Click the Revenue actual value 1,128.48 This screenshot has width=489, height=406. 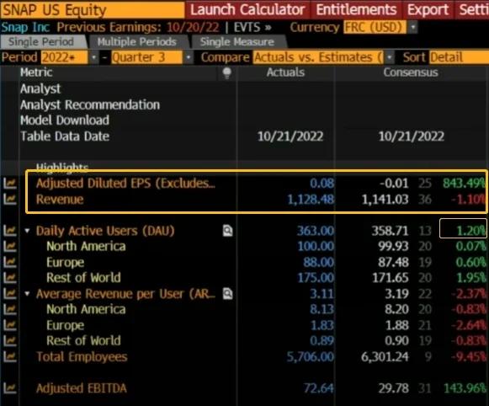311,200
